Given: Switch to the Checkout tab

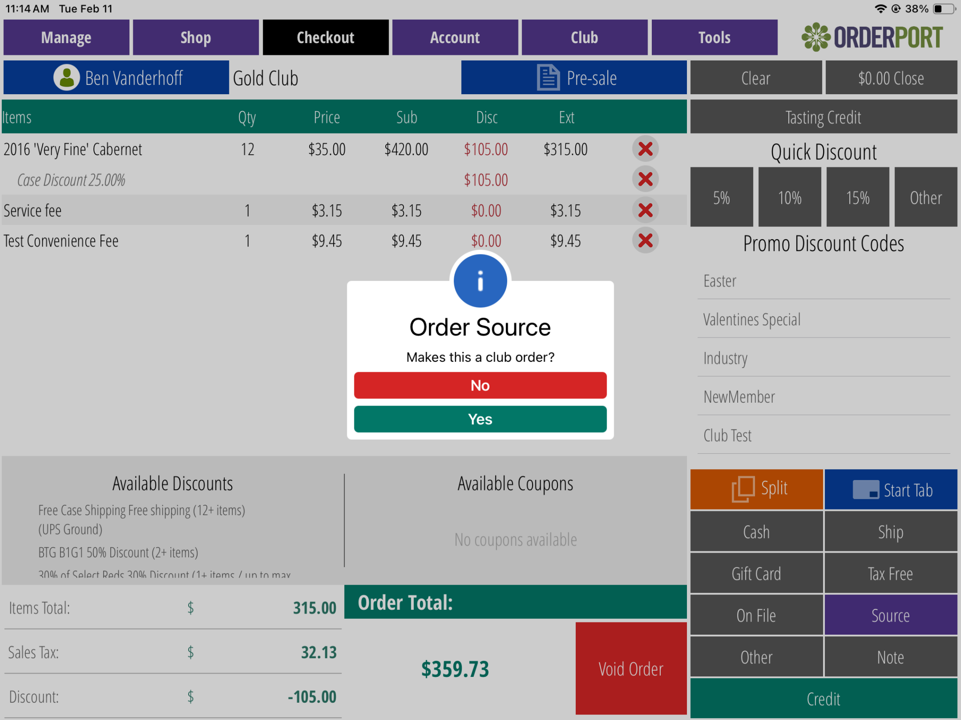Looking at the screenshot, I should point(325,37).
